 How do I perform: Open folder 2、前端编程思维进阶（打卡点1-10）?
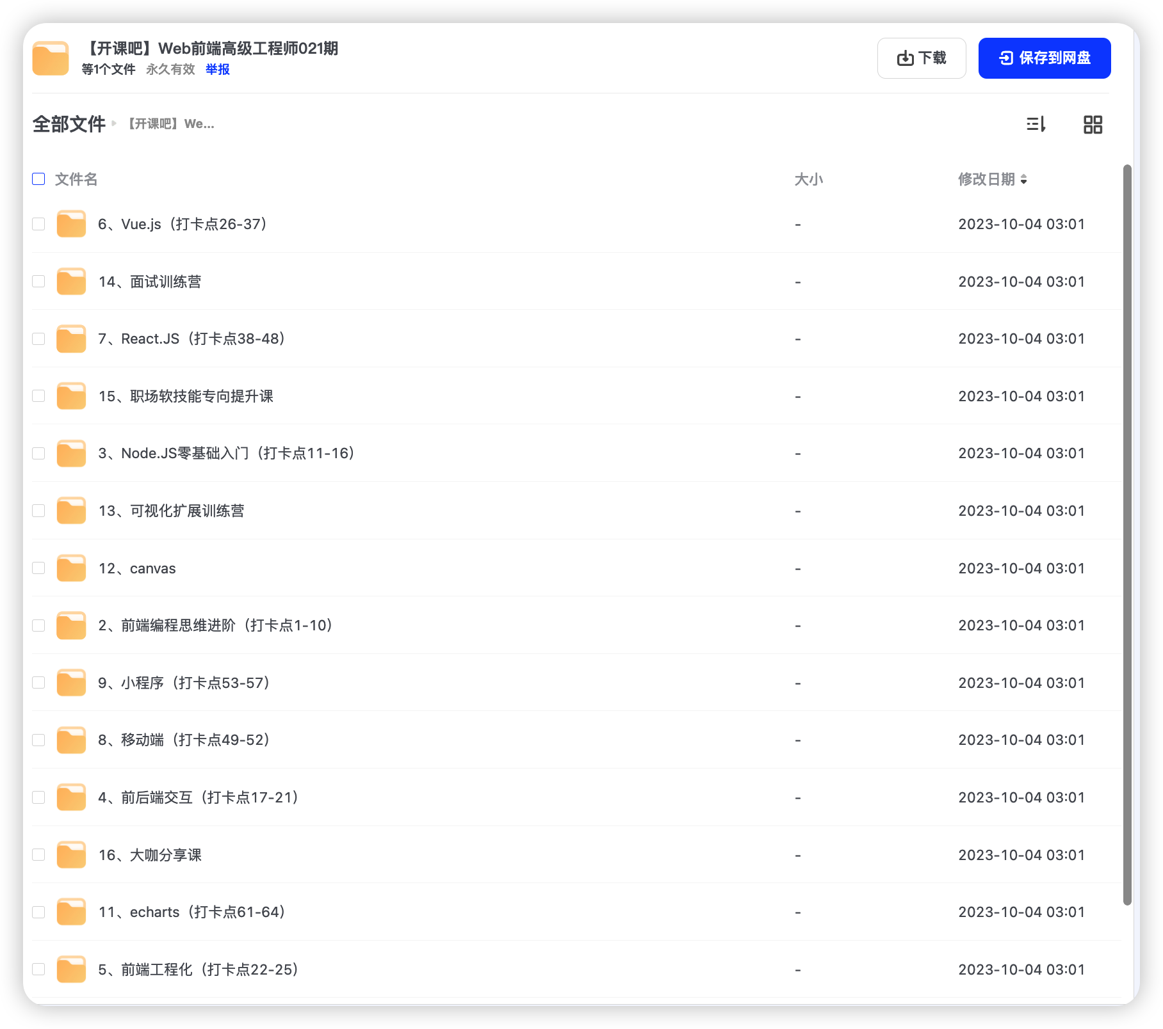pyautogui.click(x=216, y=625)
